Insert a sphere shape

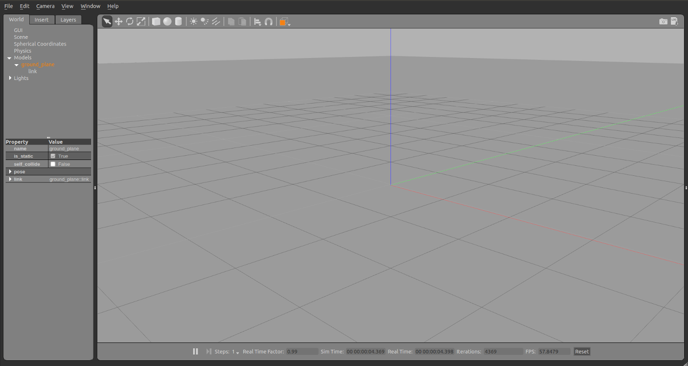click(x=167, y=22)
